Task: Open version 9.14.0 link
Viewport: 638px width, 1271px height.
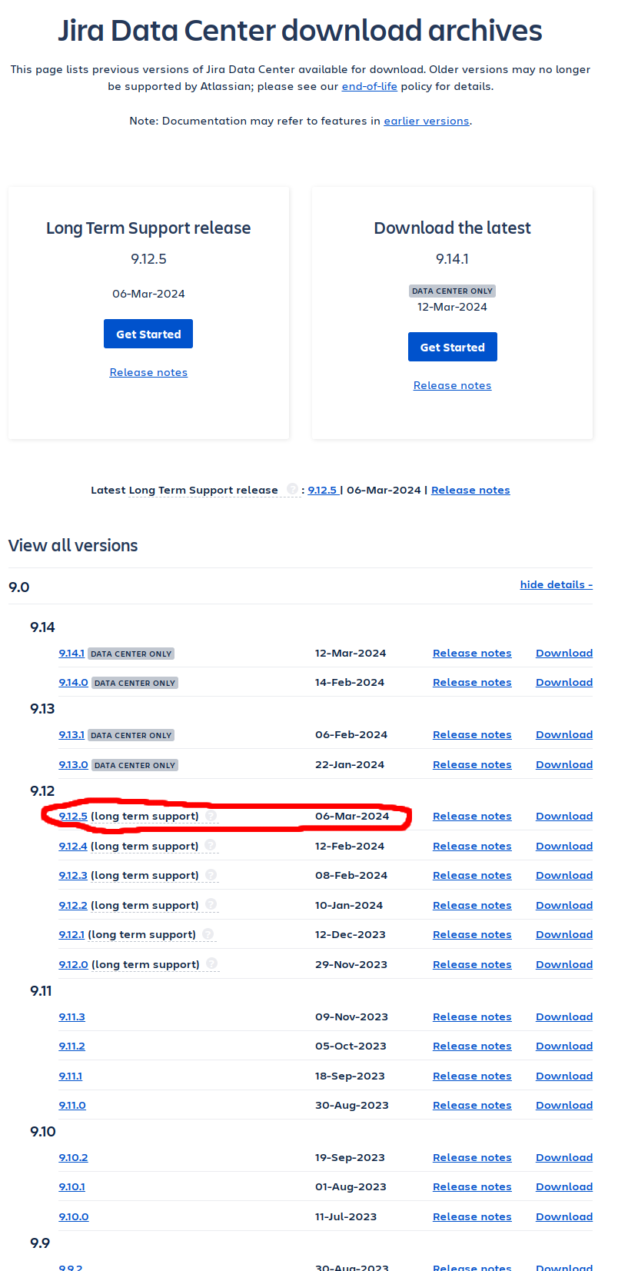Action: point(73,682)
